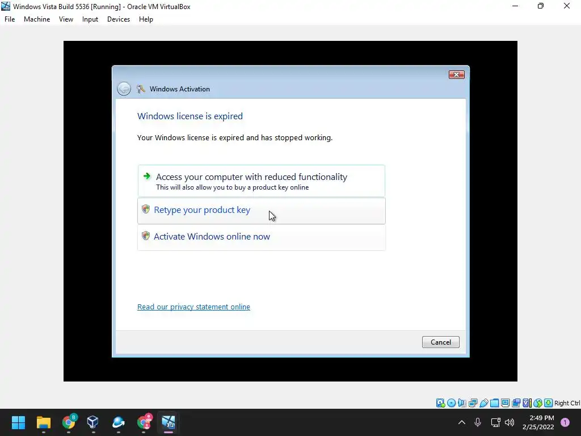581x436 pixels.
Task: Click the audio speaker status icon
Action: click(462, 403)
